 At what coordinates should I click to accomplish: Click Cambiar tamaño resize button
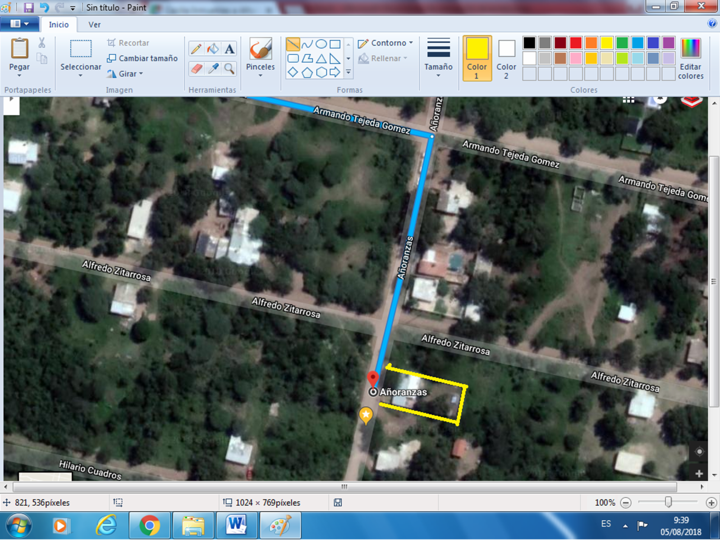coord(142,59)
